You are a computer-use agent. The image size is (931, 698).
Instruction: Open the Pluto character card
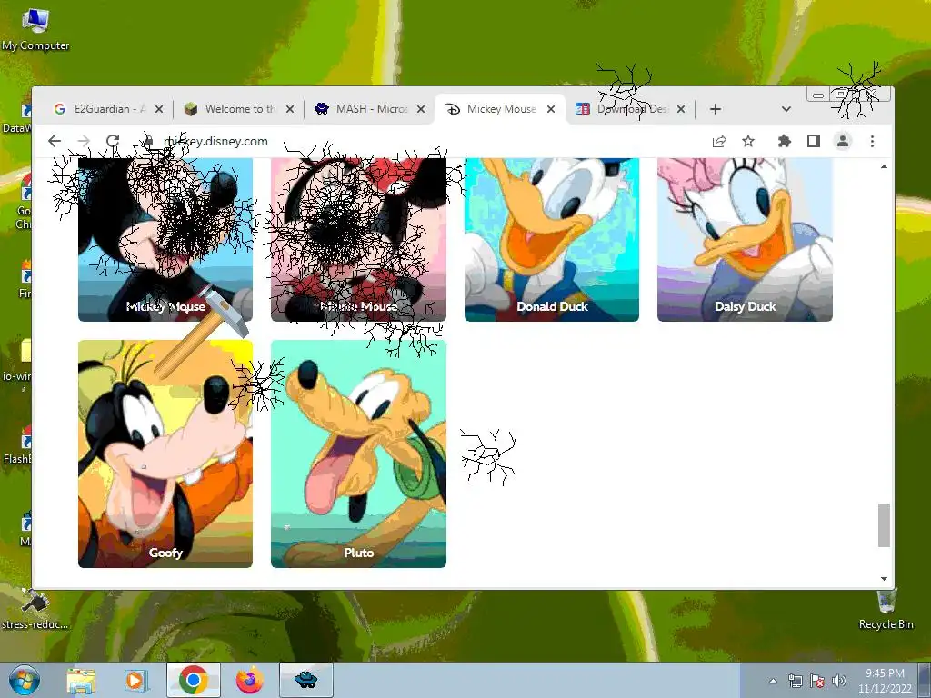(358, 454)
